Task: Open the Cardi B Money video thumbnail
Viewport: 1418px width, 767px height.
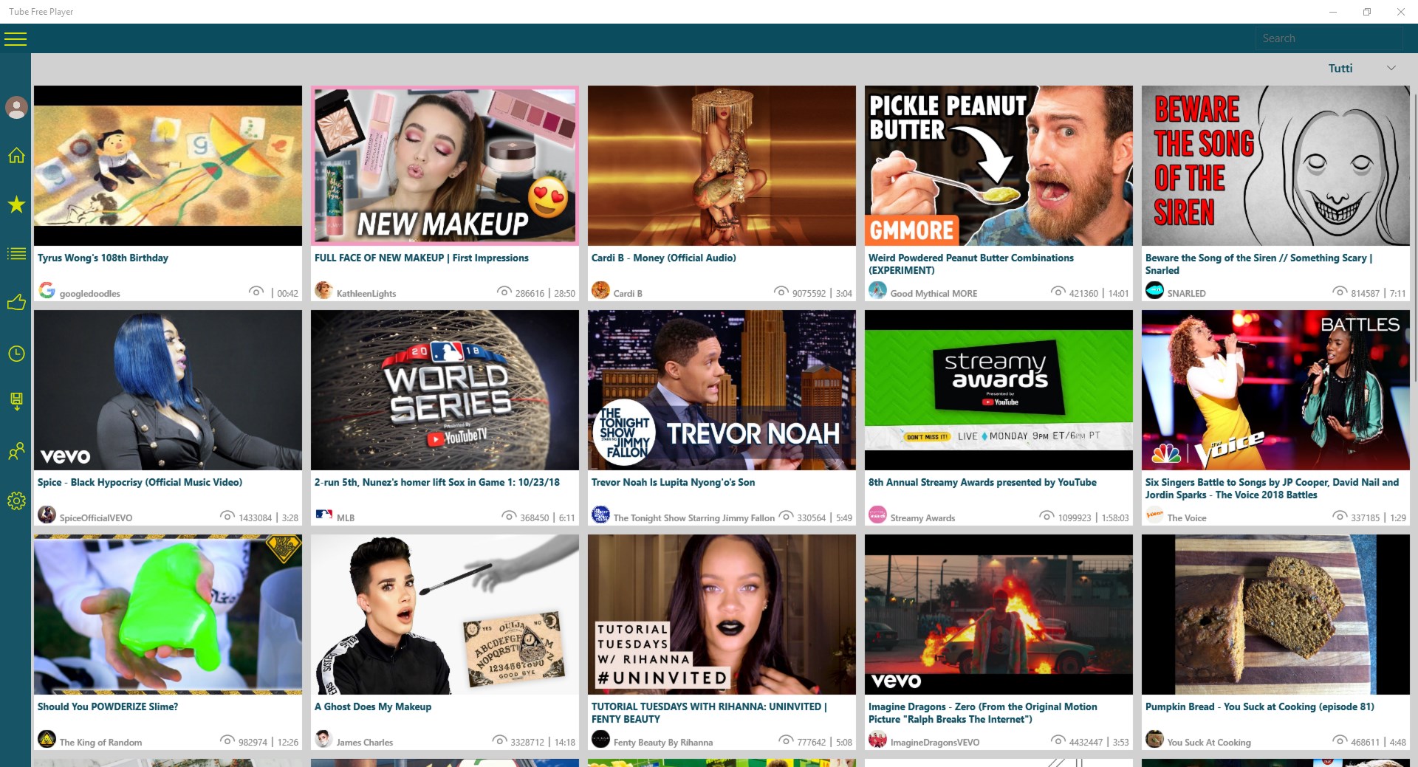Action: (722, 165)
